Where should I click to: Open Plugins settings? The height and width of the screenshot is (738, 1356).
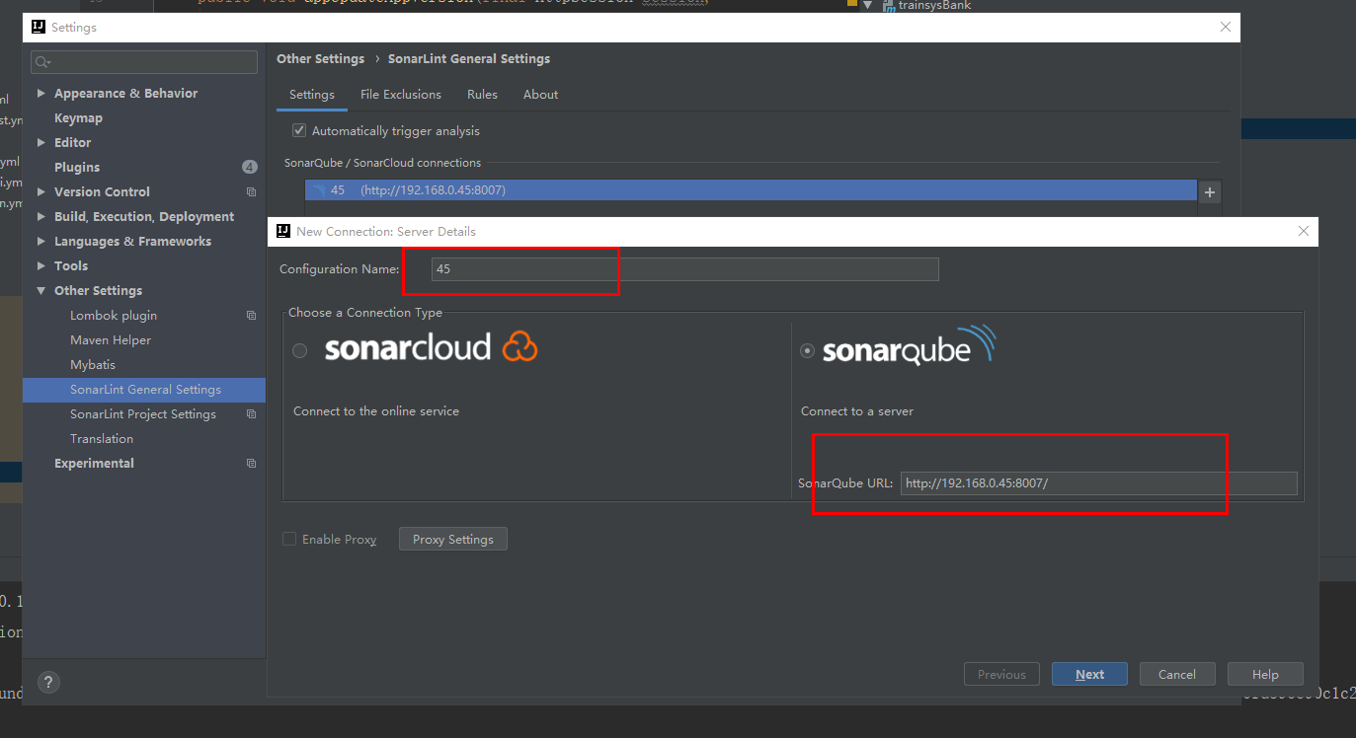click(77, 168)
